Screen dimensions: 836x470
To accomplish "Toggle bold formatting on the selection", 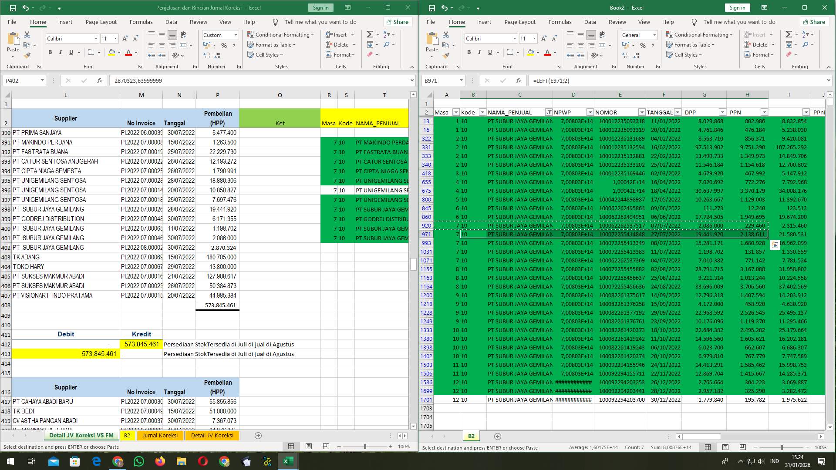I will pyautogui.click(x=50, y=52).
